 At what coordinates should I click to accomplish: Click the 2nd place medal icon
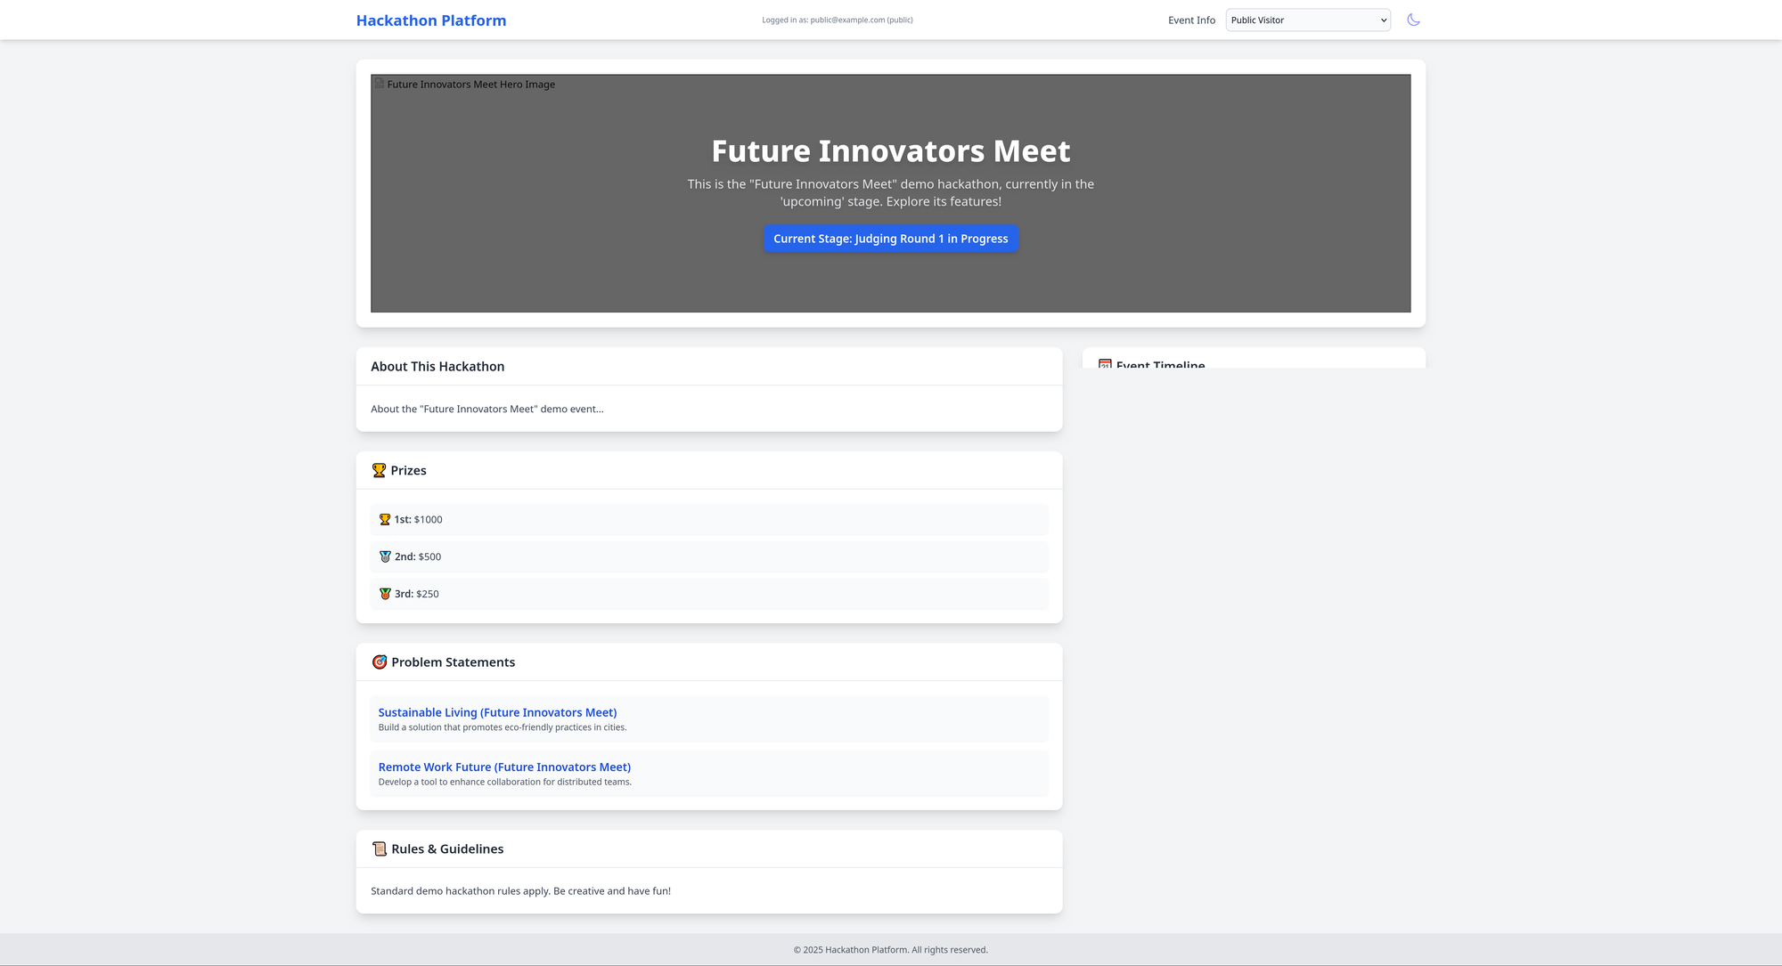(x=385, y=556)
